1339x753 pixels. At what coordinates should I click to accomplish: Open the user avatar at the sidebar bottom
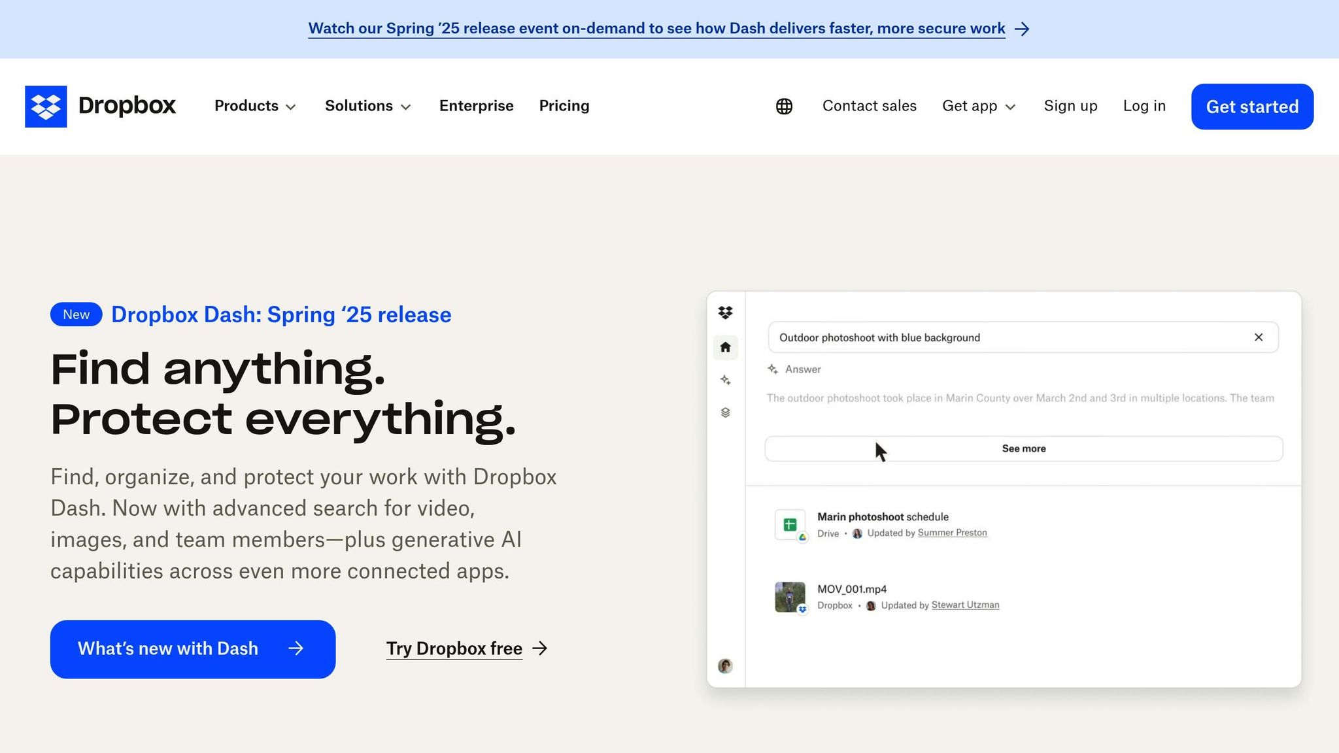click(725, 665)
